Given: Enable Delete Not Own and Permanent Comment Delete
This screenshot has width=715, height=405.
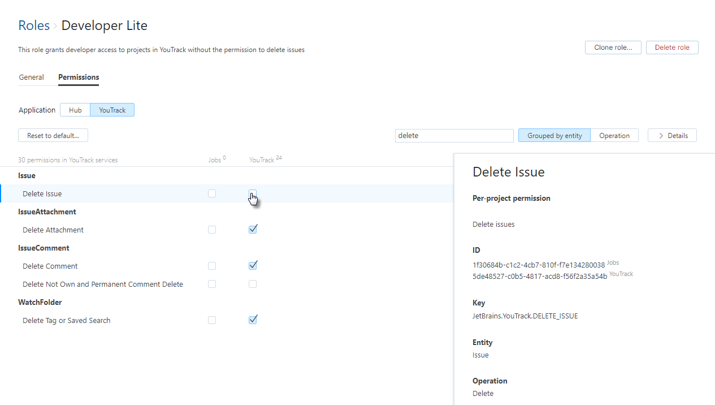Looking at the screenshot, I should (253, 284).
